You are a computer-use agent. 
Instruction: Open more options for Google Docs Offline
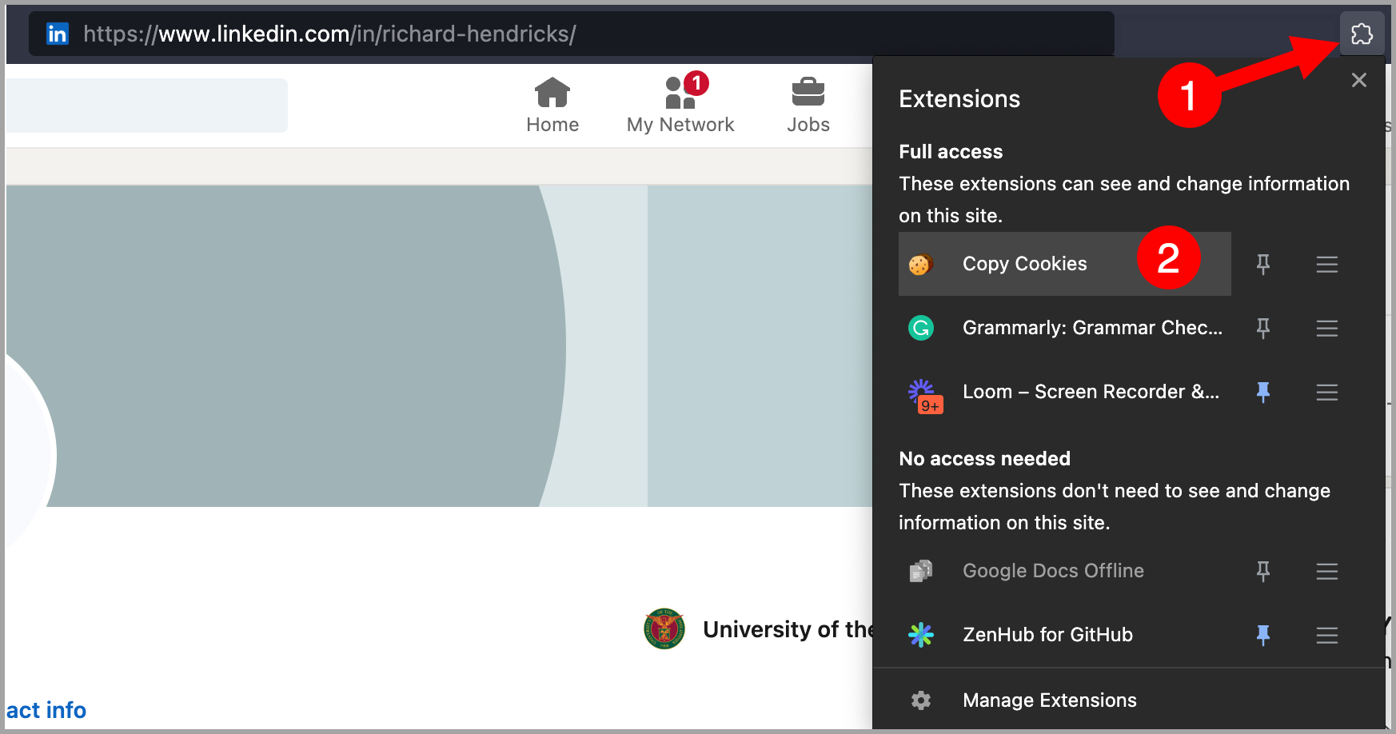click(1327, 571)
